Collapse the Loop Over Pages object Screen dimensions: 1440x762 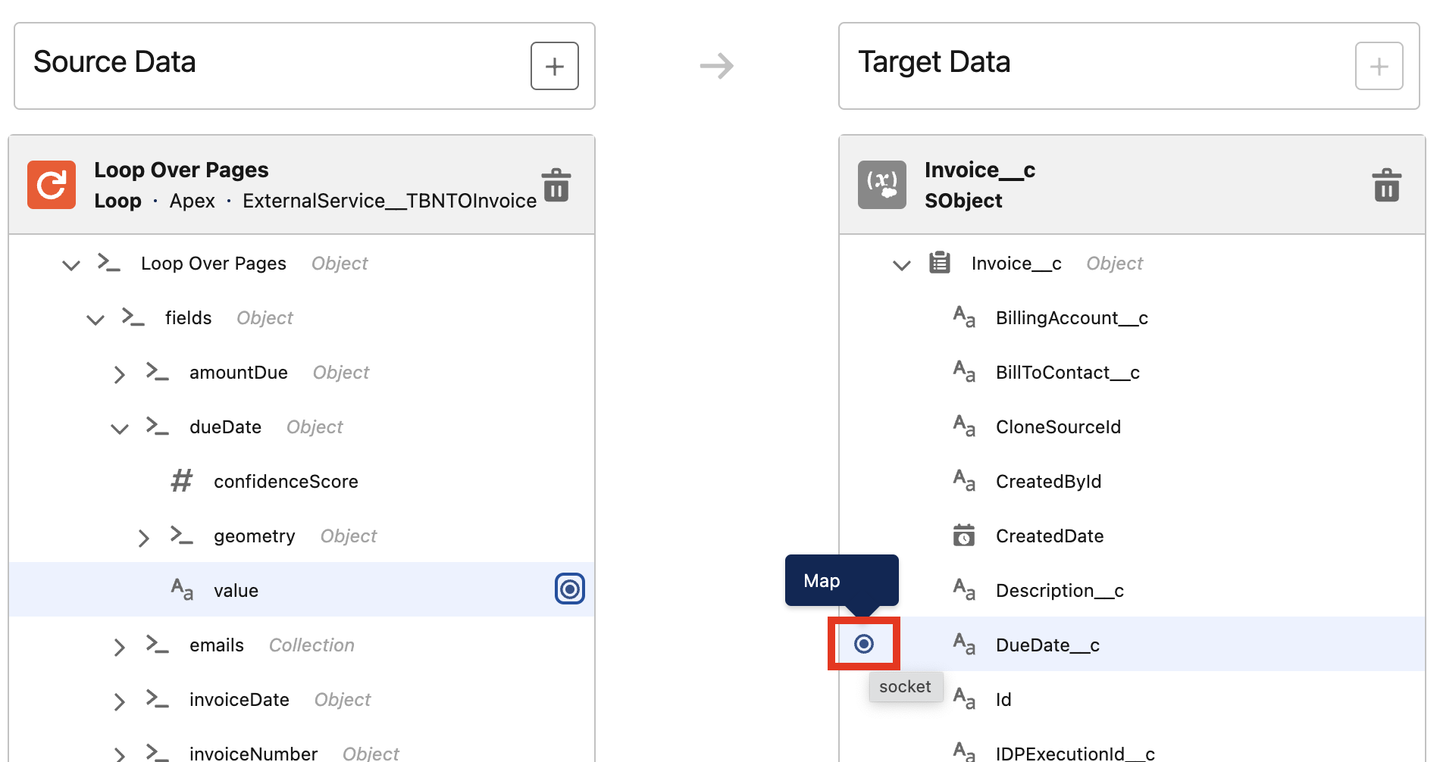(x=71, y=264)
